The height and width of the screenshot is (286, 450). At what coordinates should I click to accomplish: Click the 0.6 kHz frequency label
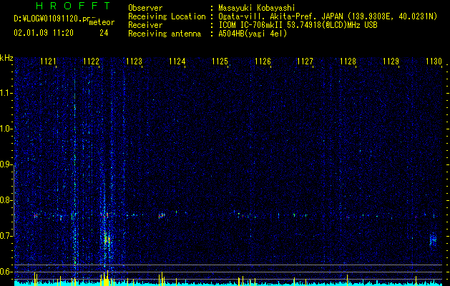pyautogui.click(x=6, y=272)
